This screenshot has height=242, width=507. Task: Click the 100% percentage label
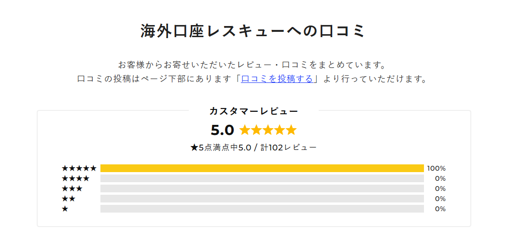[436, 168]
